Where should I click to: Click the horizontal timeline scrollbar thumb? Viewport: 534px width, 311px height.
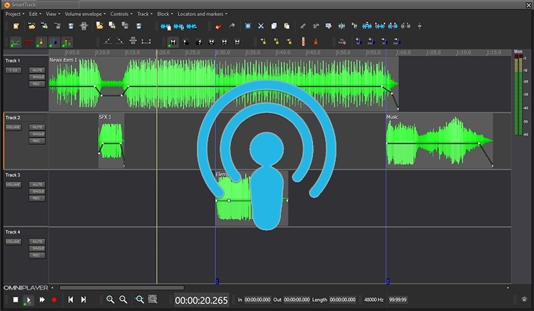[x=122, y=288]
